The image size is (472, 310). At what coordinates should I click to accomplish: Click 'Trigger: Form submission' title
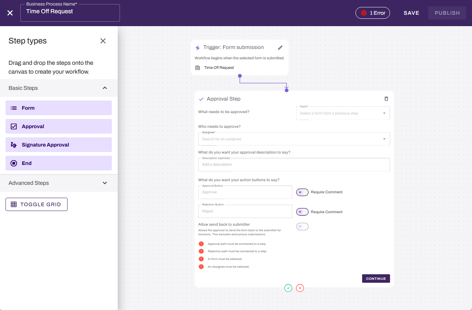[x=234, y=47]
